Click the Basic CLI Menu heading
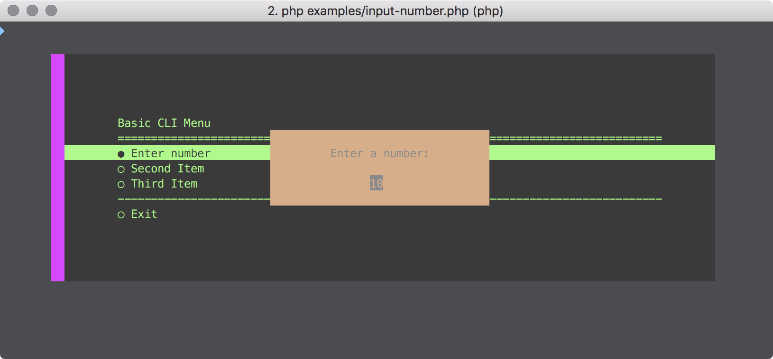Viewport: 773px width, 359px height. coord(164,123)
